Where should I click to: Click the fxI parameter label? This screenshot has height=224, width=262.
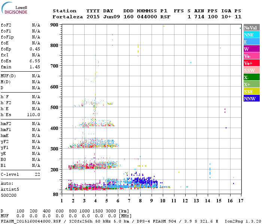point(4,55)
